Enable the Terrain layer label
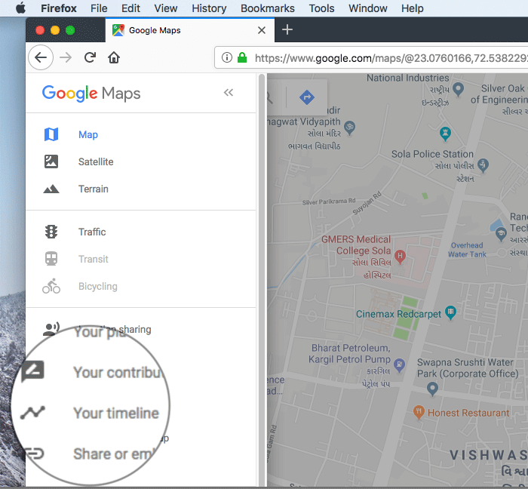 (x=94, y=189)
